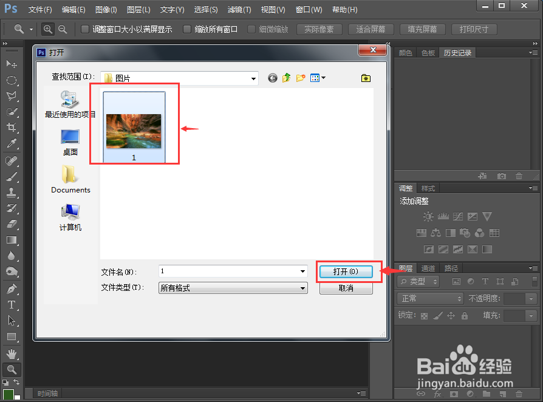This screenshot has height=402, width=543.
Task: Click the 打开(O) button
Action: click(346, 271)
